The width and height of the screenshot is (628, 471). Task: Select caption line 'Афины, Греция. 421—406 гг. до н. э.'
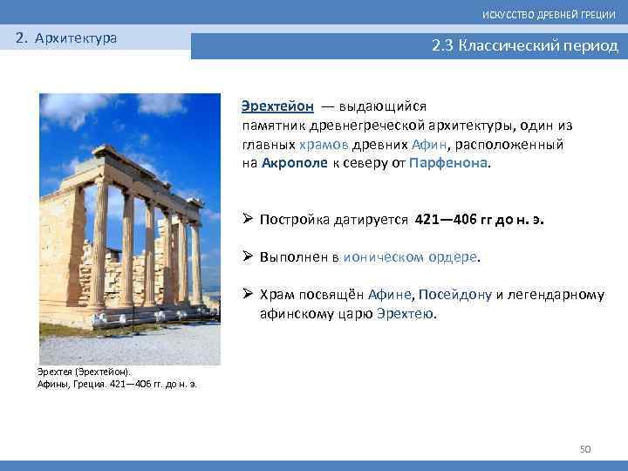coord(117,385)
